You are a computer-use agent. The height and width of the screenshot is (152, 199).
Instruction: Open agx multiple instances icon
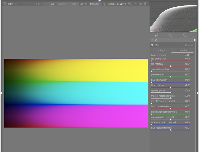click(x=186, y=45)
